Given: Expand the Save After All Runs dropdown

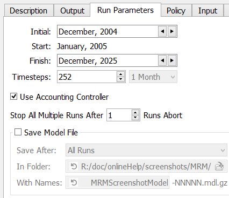Looking at the screenshot, I should click(x=146, y=150).
